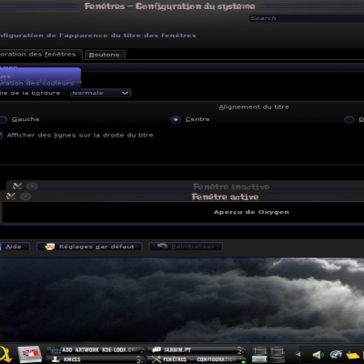Click the 'Aperçu de Oxygen' preview text
The image size is (364, 364).
(251, 212)
